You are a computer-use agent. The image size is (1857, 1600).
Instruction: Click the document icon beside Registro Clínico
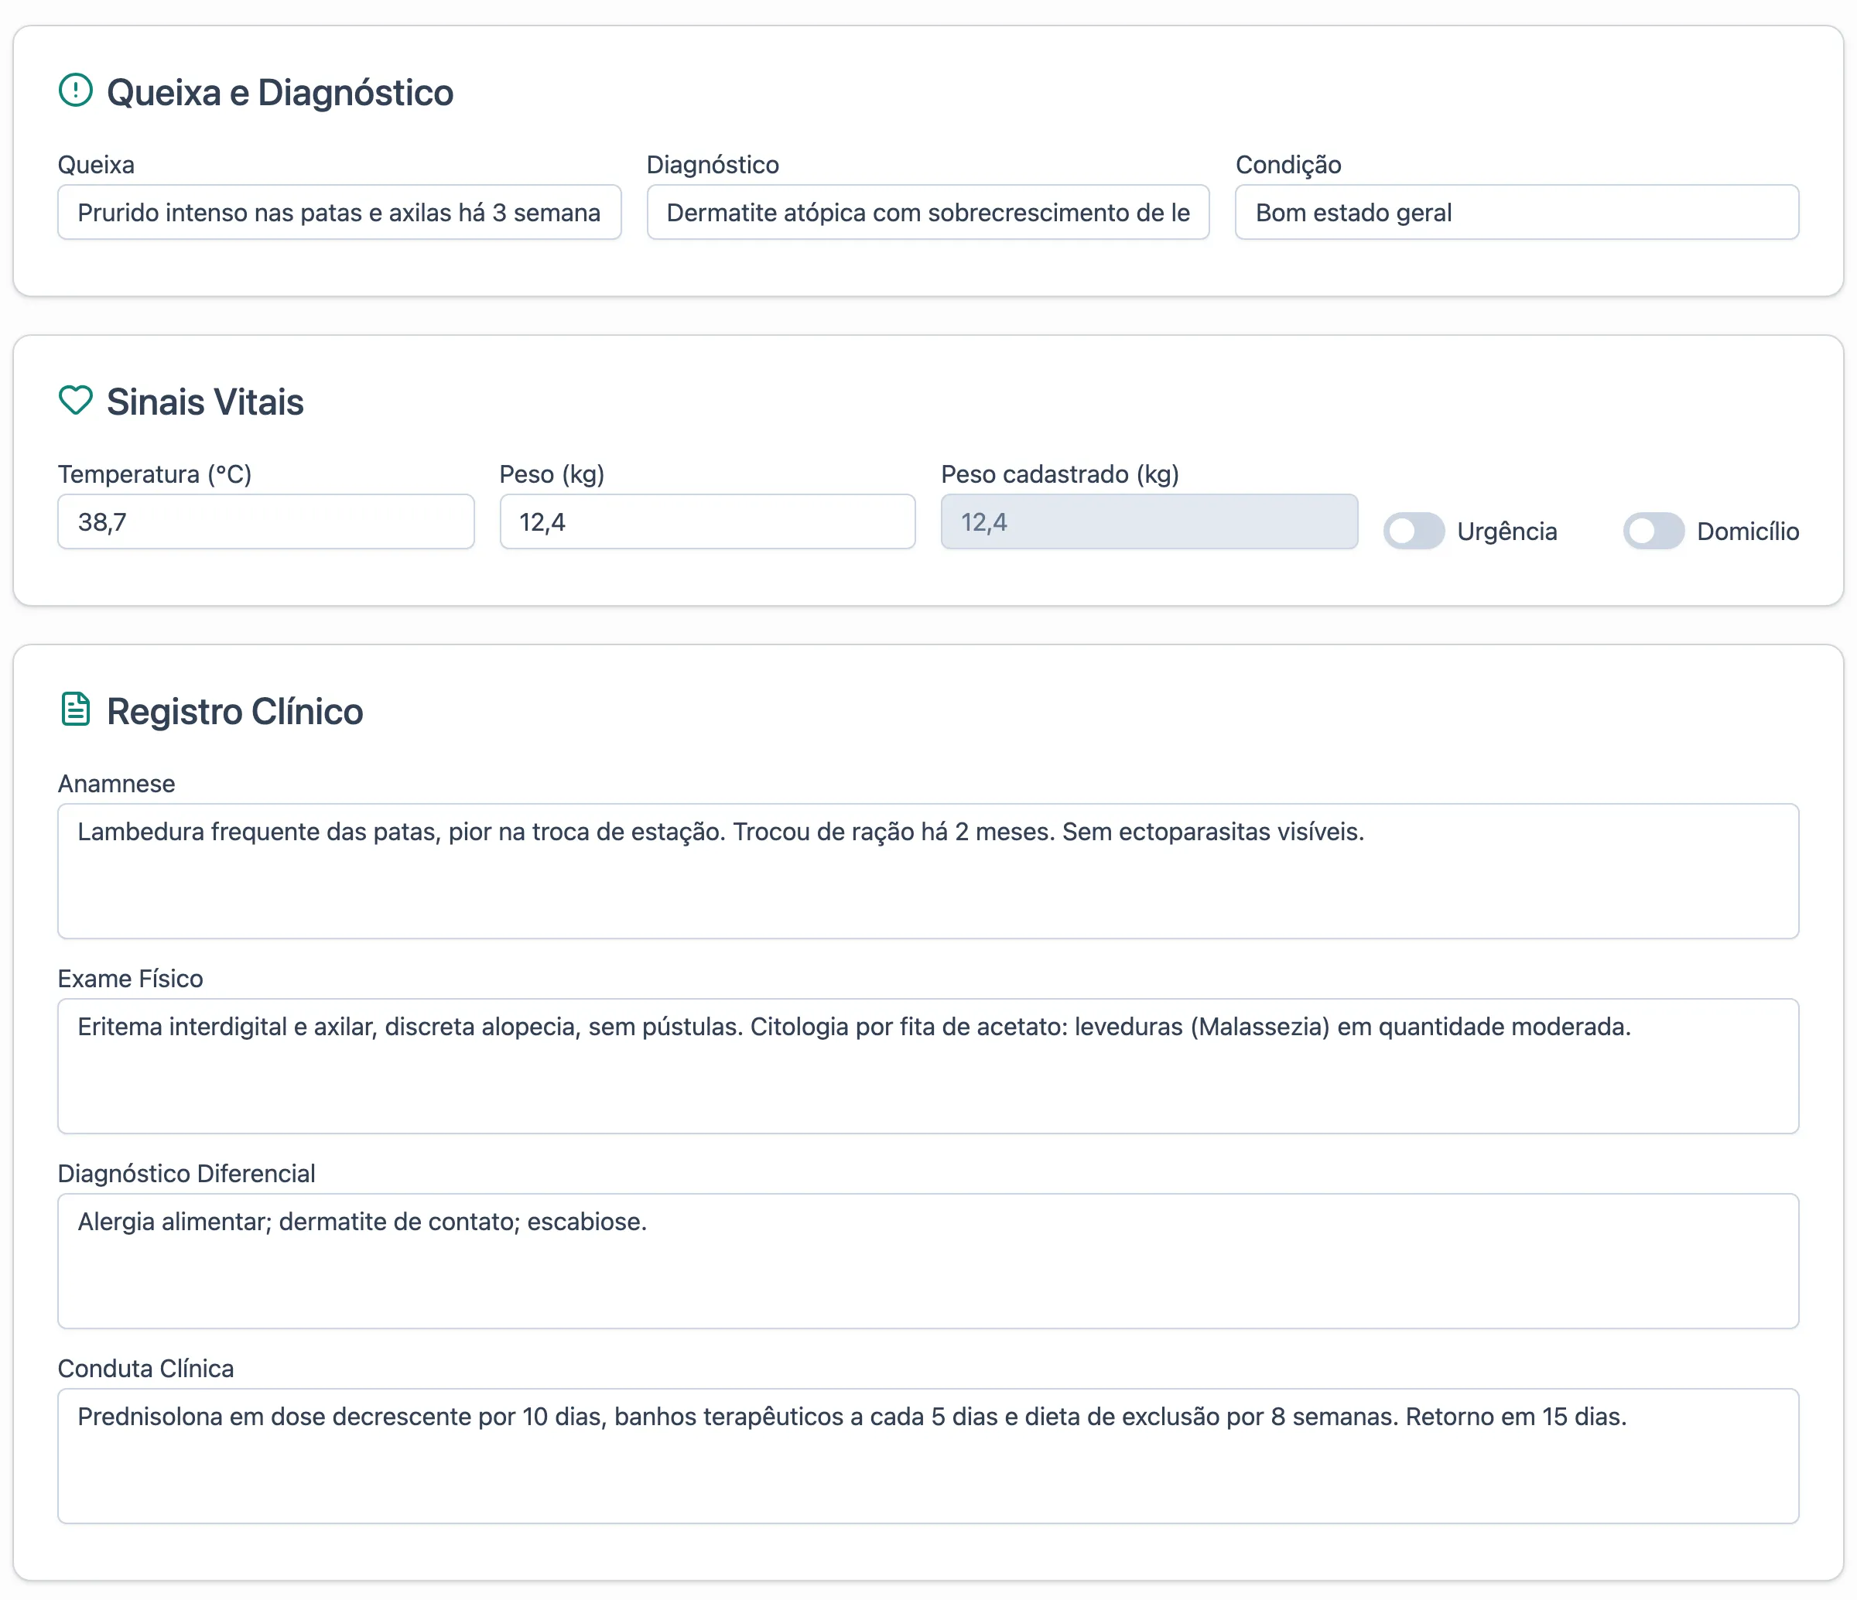[x=75, y=709]
